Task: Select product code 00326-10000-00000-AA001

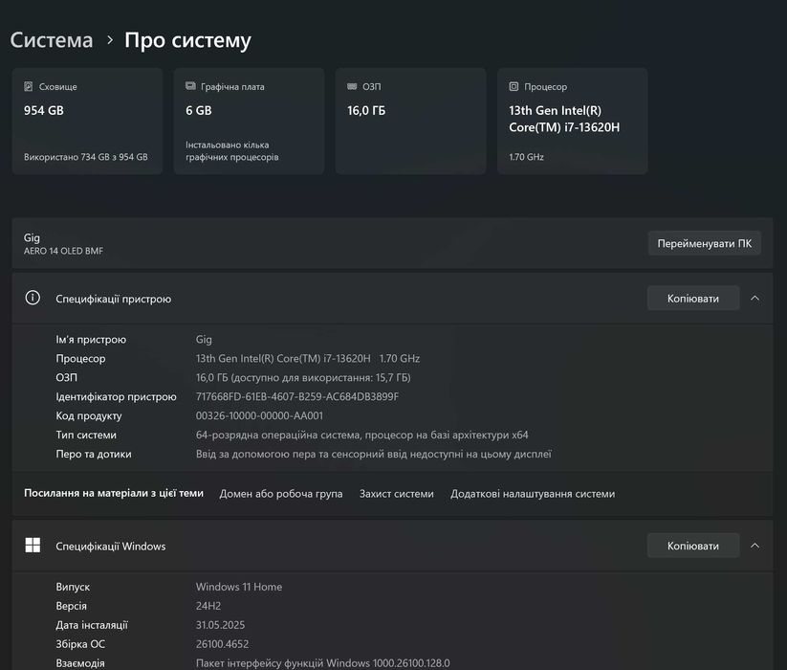Action: pos(259,415)
